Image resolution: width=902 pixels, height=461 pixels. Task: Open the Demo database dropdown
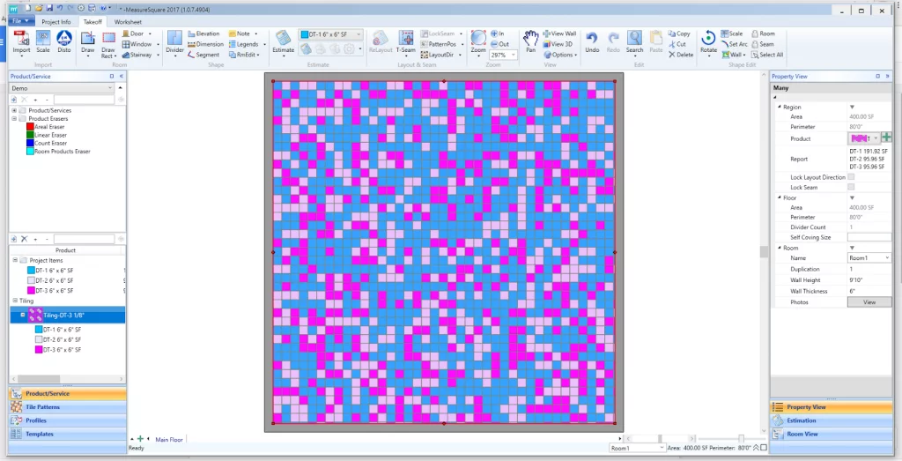pos(110,88)
